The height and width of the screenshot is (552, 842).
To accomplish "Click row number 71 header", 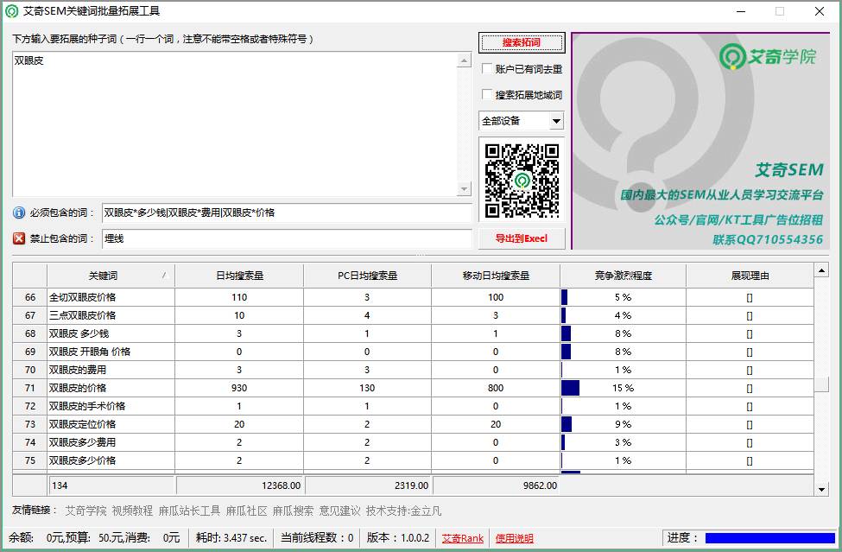I will click(x=30, y=388).
